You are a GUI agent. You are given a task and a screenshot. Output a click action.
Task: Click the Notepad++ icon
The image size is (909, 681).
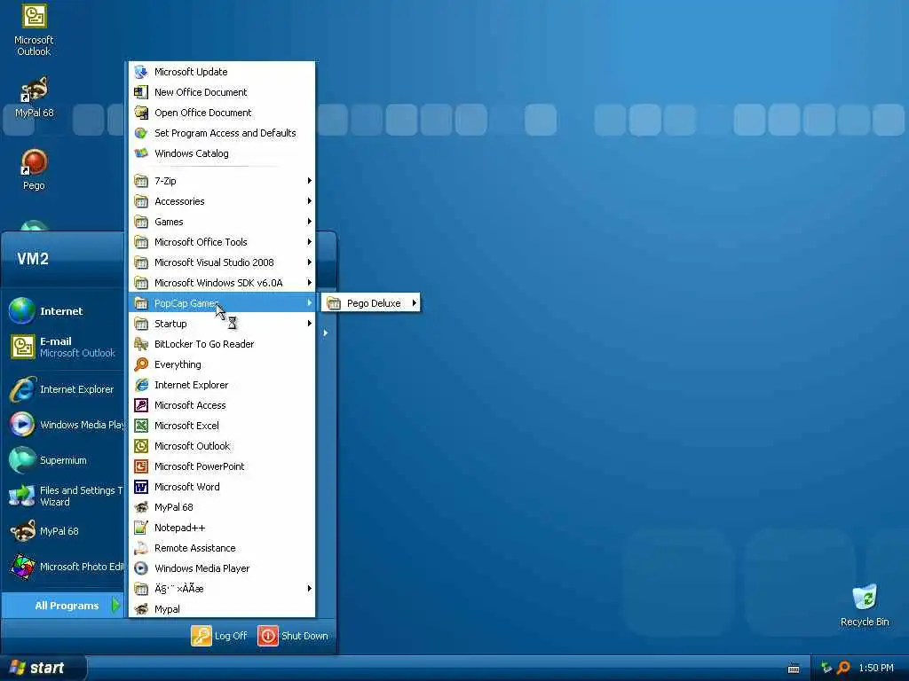tap(141, 528)
